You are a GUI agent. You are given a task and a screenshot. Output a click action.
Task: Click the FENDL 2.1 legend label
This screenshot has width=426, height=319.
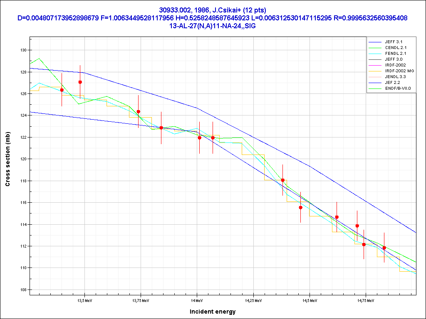coord(395,54)
